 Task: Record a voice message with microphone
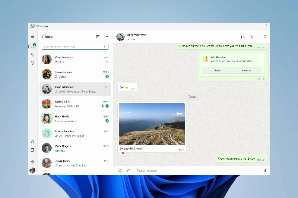click(265, 171)
